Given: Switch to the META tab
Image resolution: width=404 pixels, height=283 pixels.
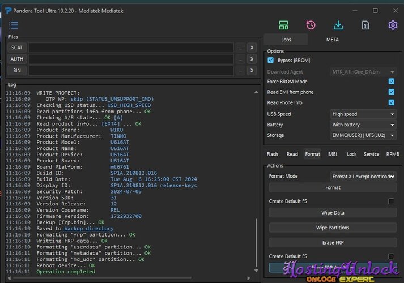Looking at the screenshot, I should point(333,40).
